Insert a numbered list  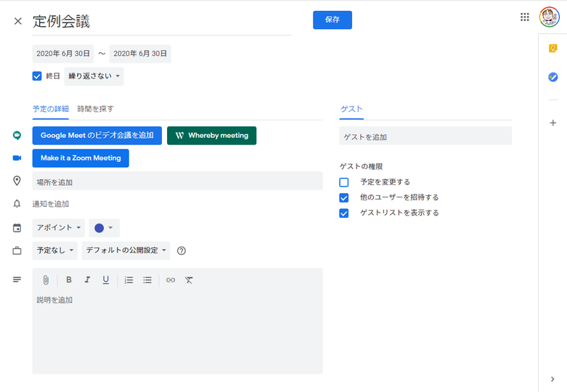click(x=129, y=280)
